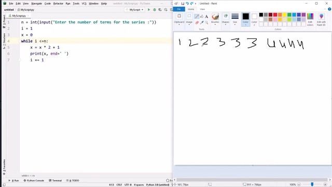This screenshot has height=187, width=332.
Task: Open the Terminal tool window
Action: click(56, 180)
